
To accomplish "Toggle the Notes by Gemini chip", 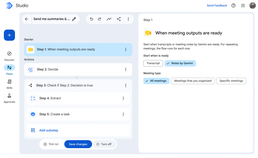I will (x=180, y=63).
